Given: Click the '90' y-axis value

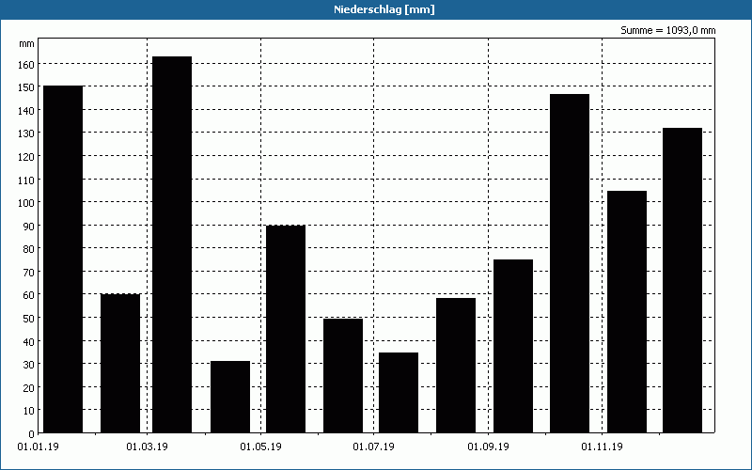Looking at the screenshot, I should (x=29, y=226).
